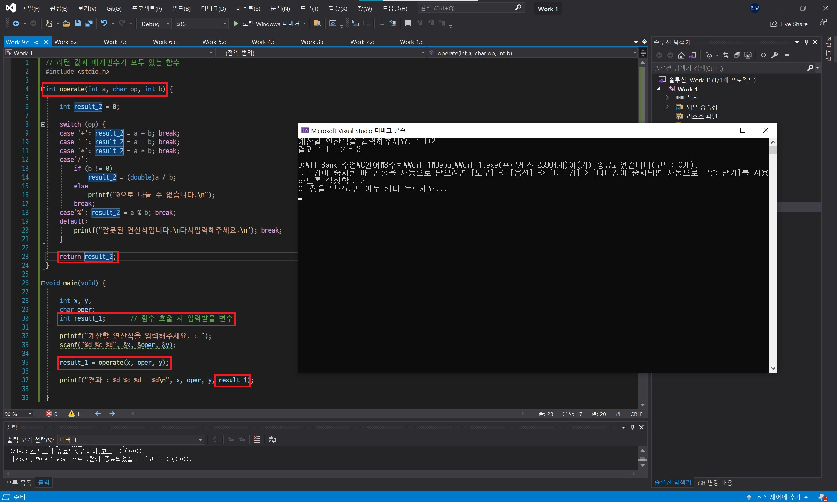Click the Find in Files icon
The width and height of the screenshot is (837, 502).
coord(317,23)
